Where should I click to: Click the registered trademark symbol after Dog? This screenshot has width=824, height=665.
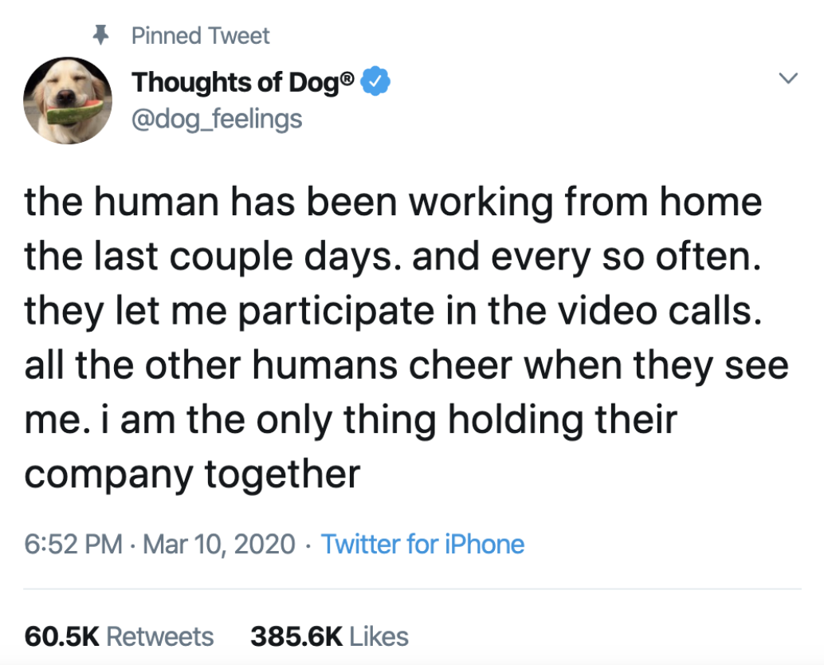tap(349, 77)
